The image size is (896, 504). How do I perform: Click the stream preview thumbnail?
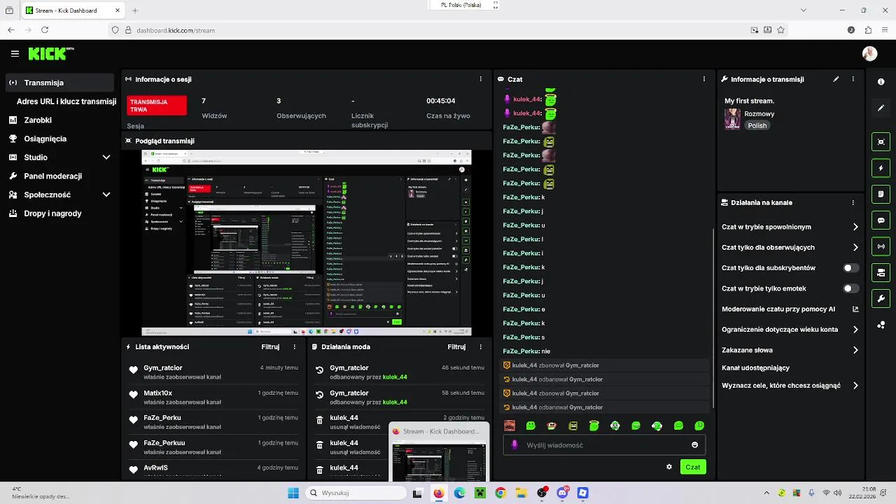pos(307,243)
